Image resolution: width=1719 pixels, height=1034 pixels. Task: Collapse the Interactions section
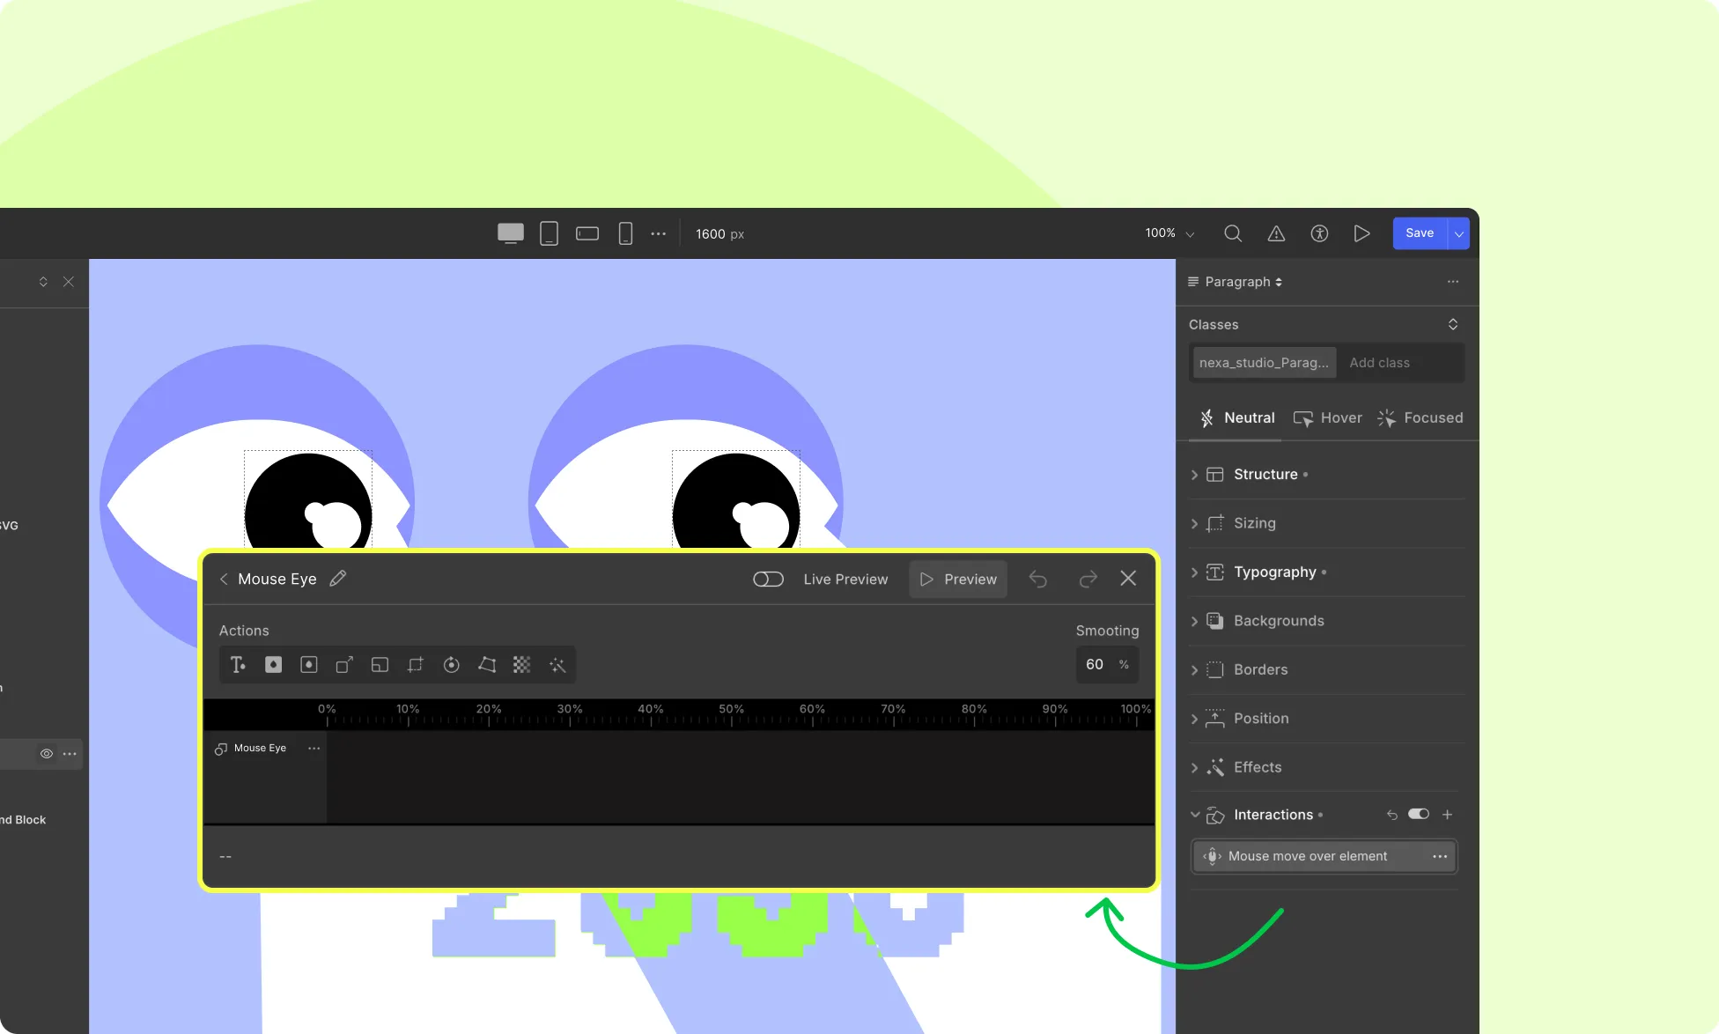point(1195,815)
